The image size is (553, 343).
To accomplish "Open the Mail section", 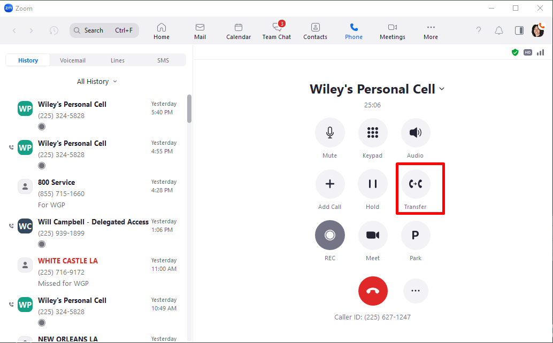I will pos(200,31).
